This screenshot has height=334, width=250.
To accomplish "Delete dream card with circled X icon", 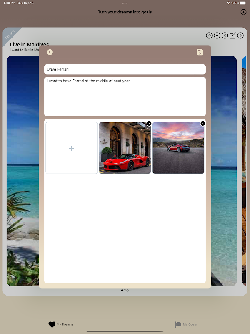I will click(225, 35).
